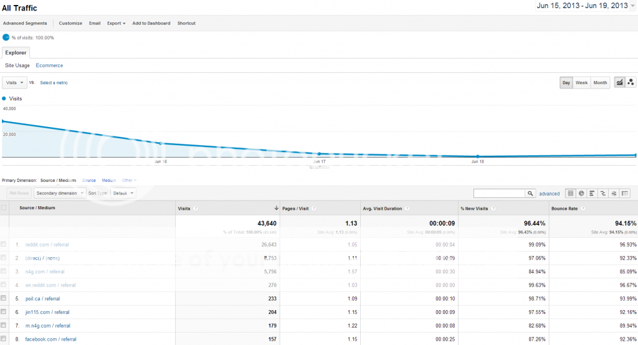
Task: Check the poil.ca / referral row
Action: click(x=4, y=298)
